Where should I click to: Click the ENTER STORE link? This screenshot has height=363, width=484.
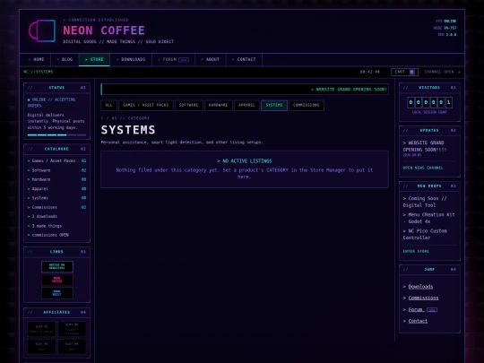click(416, 251)
